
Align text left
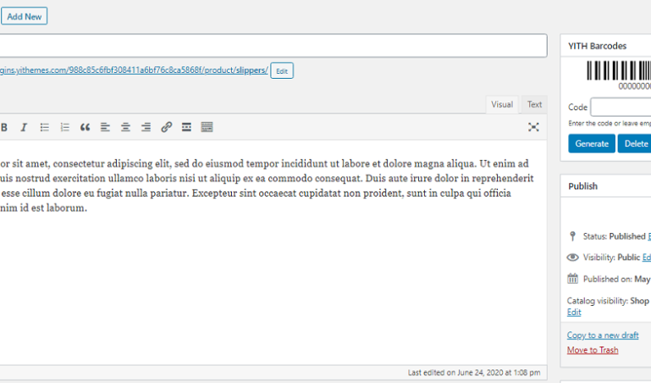[x=105, y=127]
